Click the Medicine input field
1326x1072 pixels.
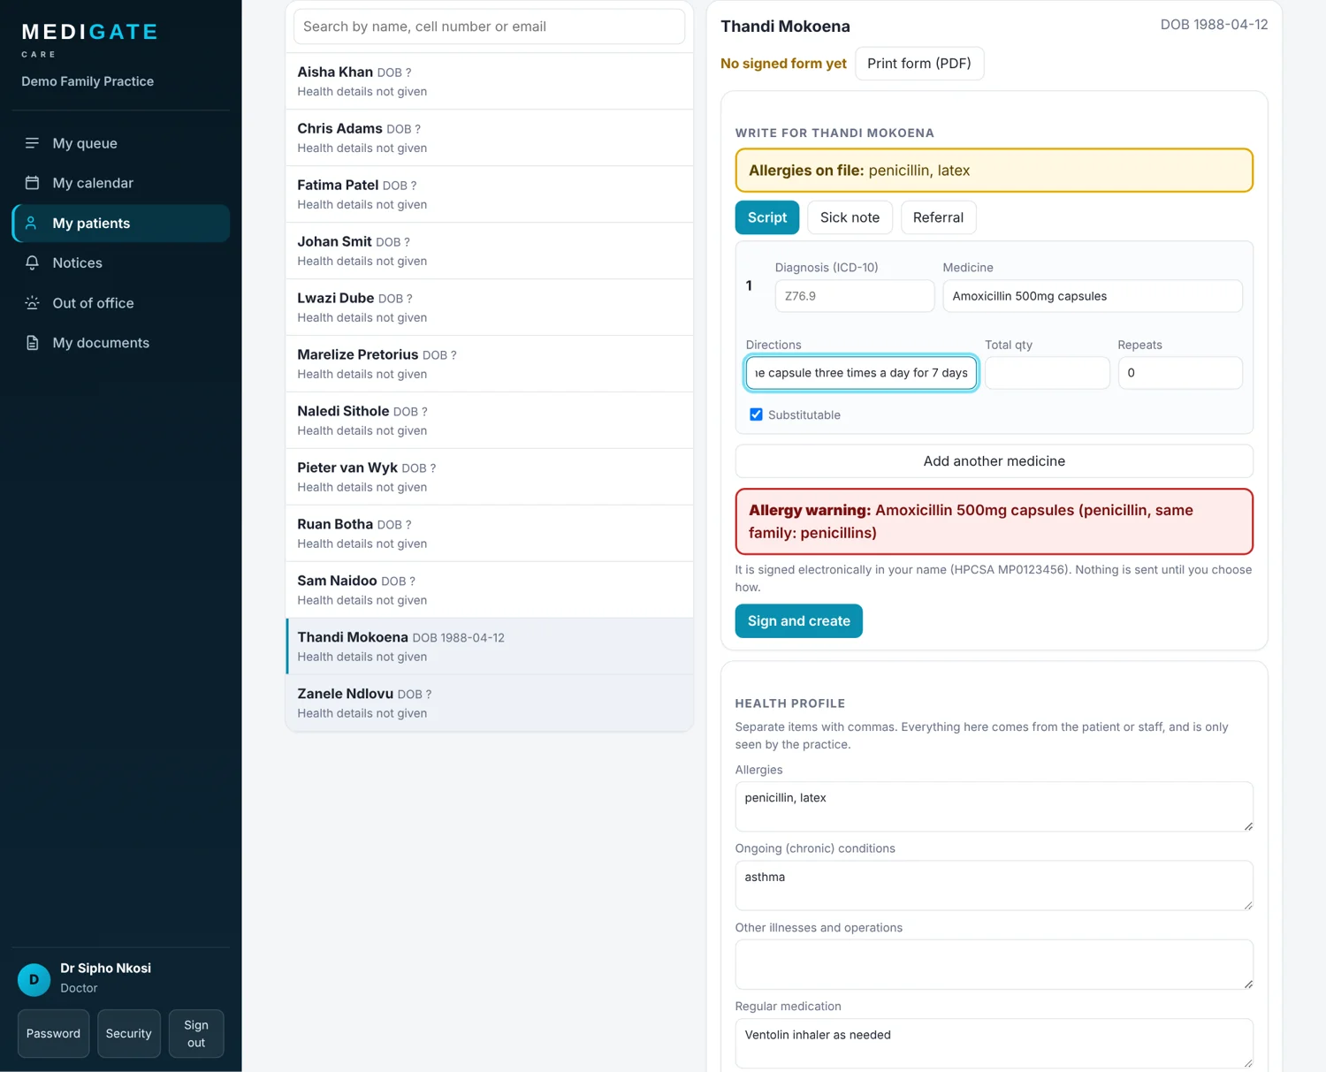[1092, 296]
